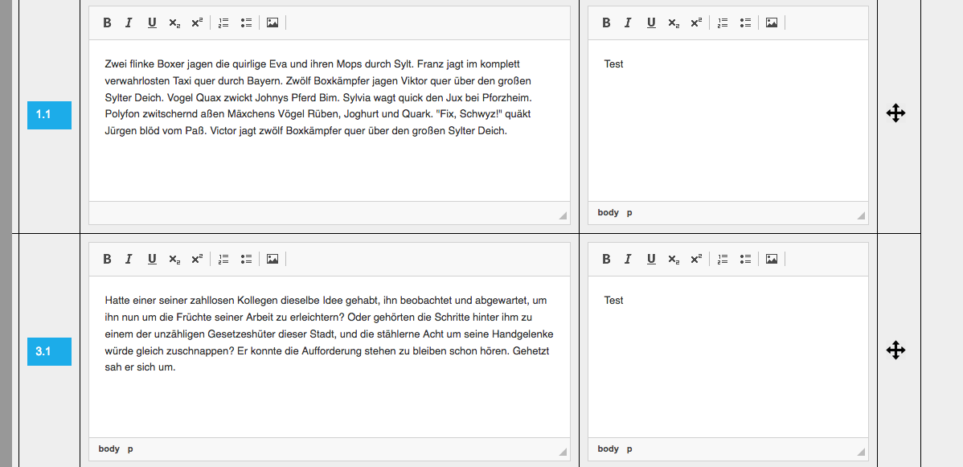Toggle bold formatting in the row 1.1 left editor
Image resolution: width=963 pixels, height=467 pixels.
(x=107, y=23)
